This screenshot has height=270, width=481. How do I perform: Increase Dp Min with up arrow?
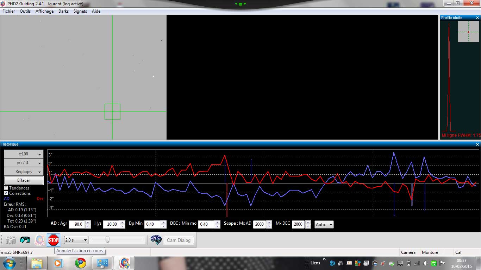(x=163, y=223)
